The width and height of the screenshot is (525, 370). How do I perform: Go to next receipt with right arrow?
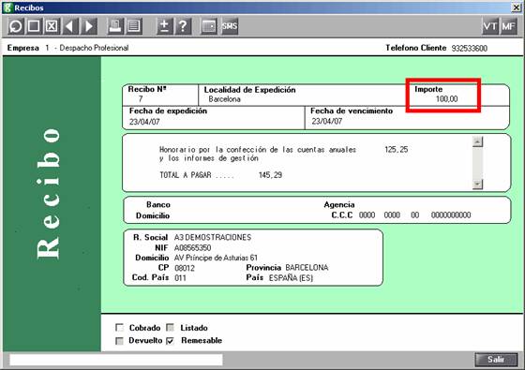pyautogui.click(x=89, y=26)
